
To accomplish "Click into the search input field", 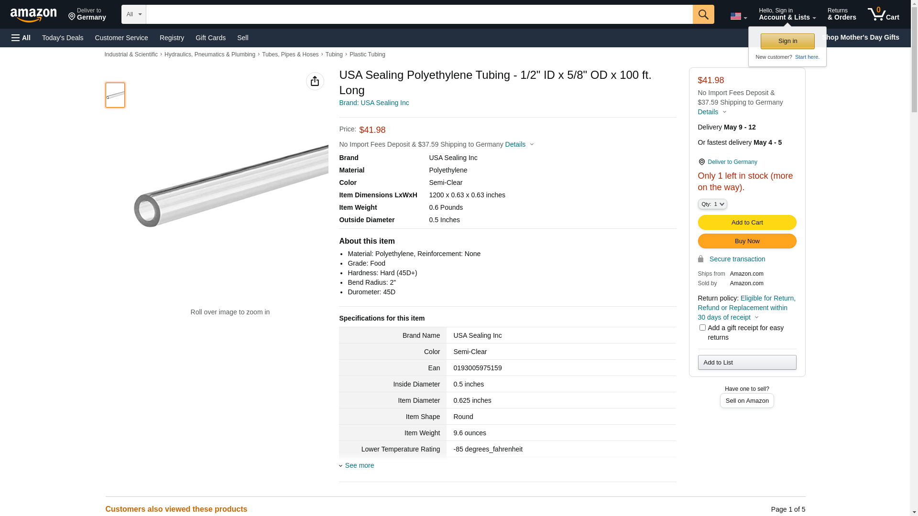I will coord(419,14).
